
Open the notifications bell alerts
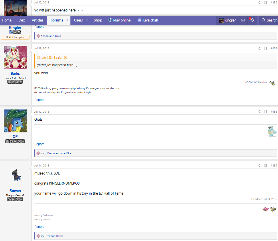(252, 20)
